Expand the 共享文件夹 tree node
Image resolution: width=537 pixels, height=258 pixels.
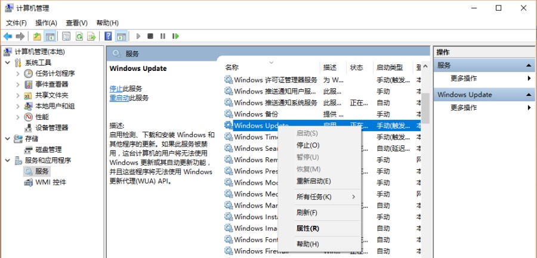(18, 95)
